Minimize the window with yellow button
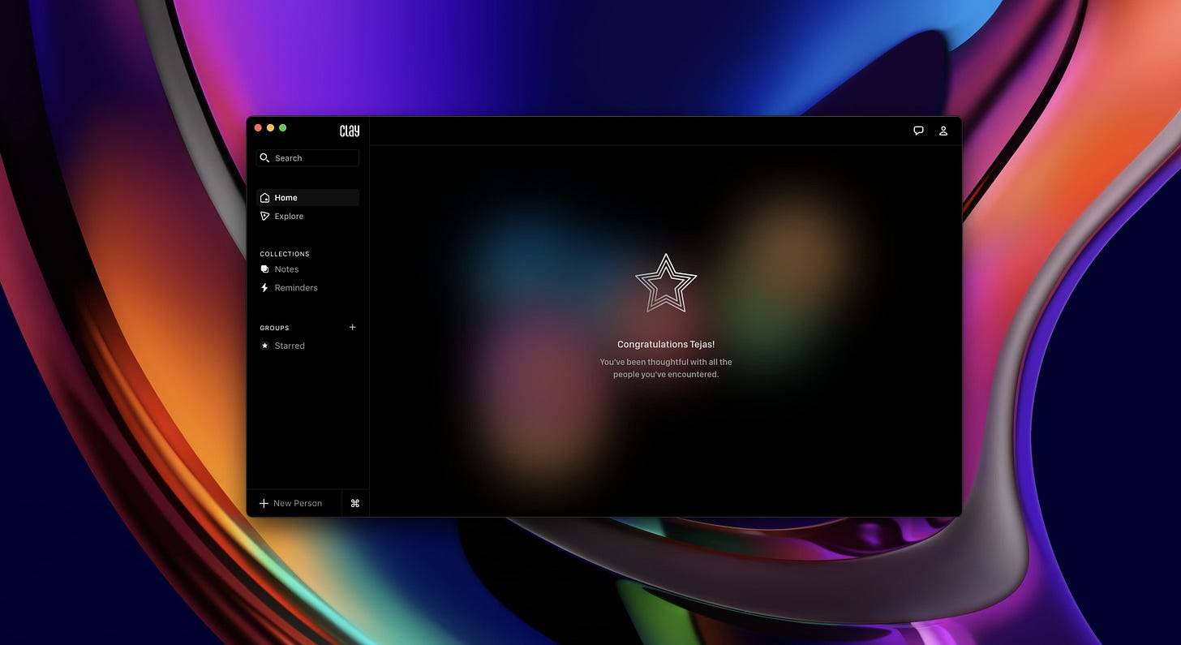This screenshot has width=1181, height=645. pos(270,127)
